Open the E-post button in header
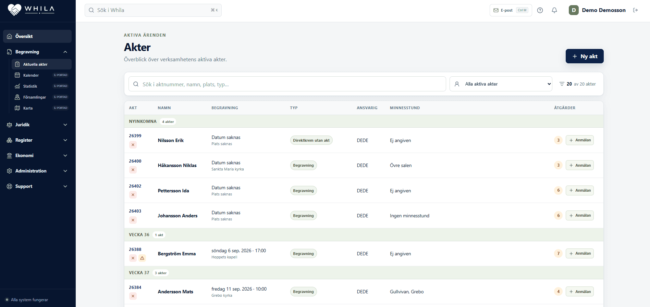The image size is (650, 307). 511,10
